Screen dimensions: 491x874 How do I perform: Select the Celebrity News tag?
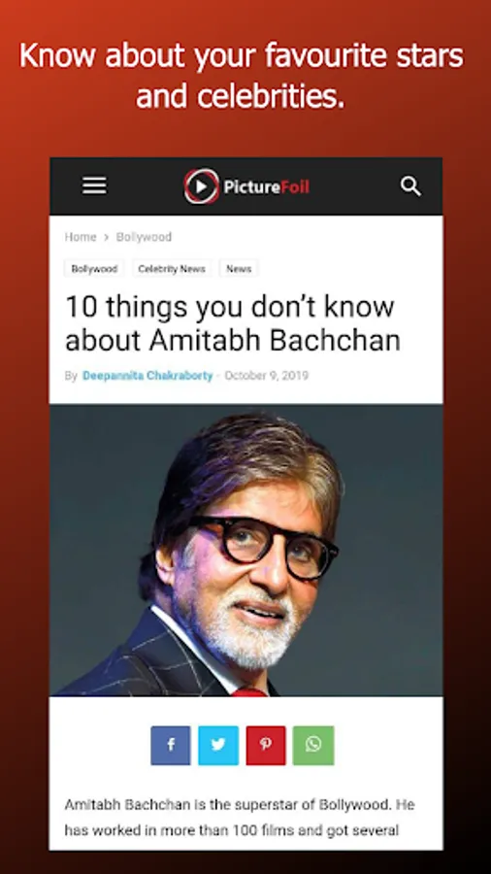click(x=172, y=269)
